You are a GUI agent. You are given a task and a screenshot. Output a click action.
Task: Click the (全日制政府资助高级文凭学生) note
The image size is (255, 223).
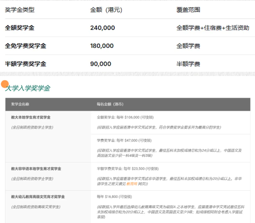(36, 207)
